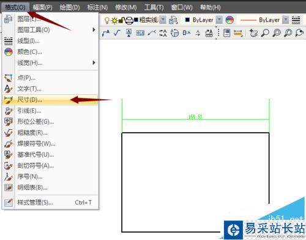Image resolution: width=306 pixels, height=240 pixels.
Task: Open the 工具(T) menu
Action: coord(154,7)
